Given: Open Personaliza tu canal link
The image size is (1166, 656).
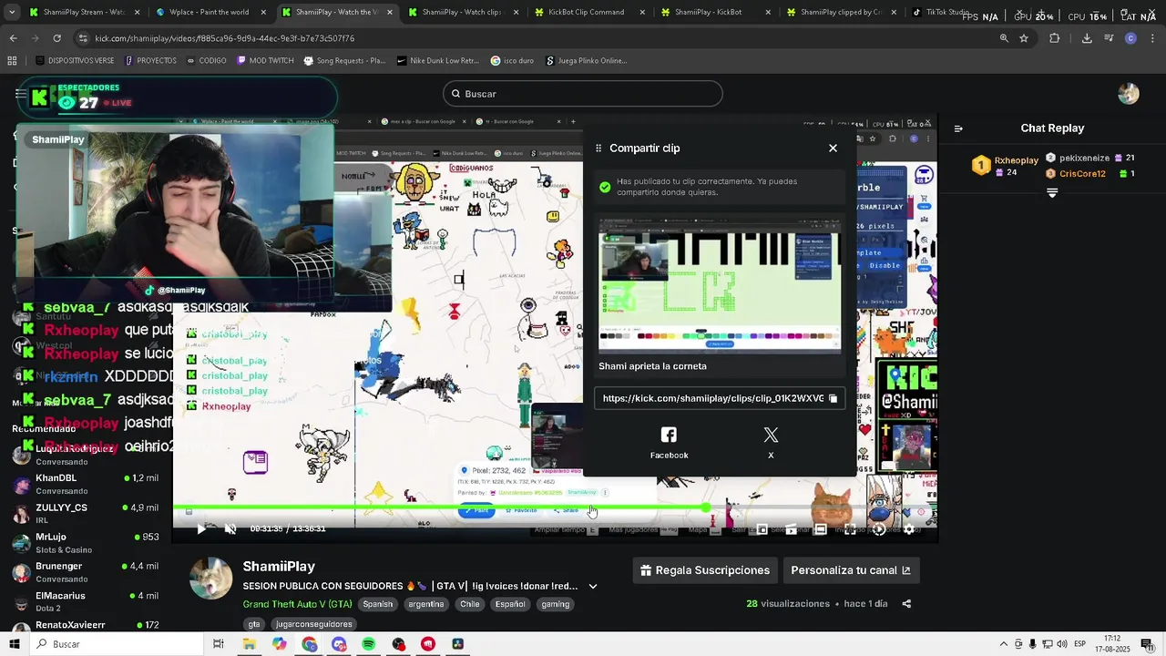Looking at the screenshot, I should coord(851,570).
